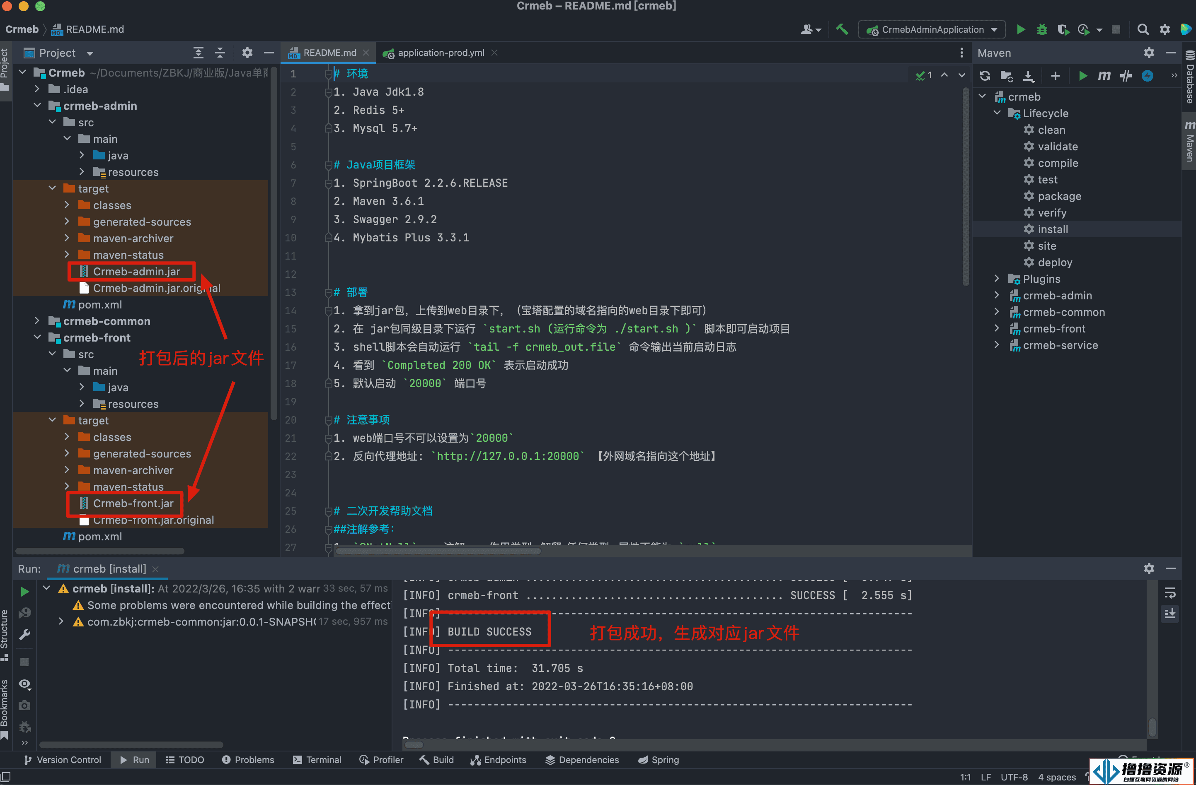Toggle soft-wrap in the Run console
Viewport: 1196px width, 785px height.
tap(1170, 593)
